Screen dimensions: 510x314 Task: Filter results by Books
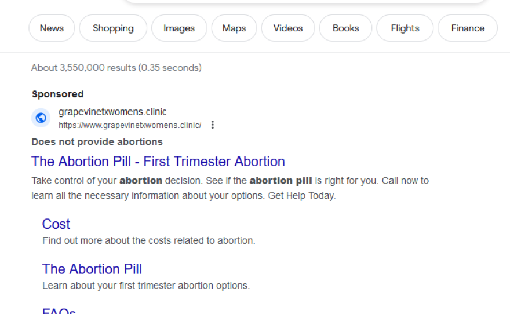point(345,28)
